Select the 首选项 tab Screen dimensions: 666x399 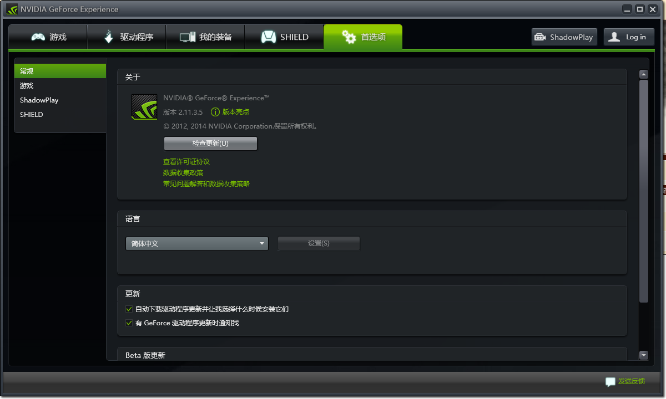(x=363, y=37)
